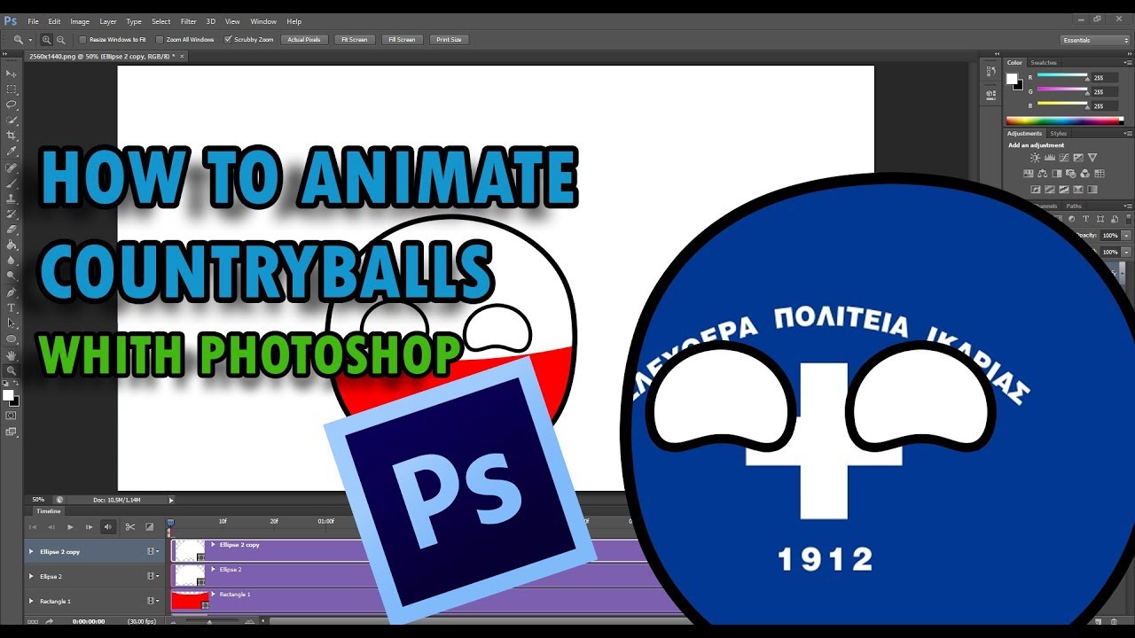Open the Adjustments panel options menu
1135x638 pixels.
point(1126,134)
